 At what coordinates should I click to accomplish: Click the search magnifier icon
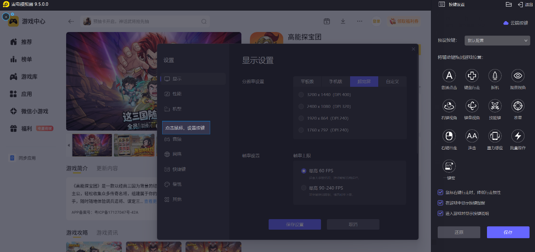pyautogui.click(x=204, y=21)
